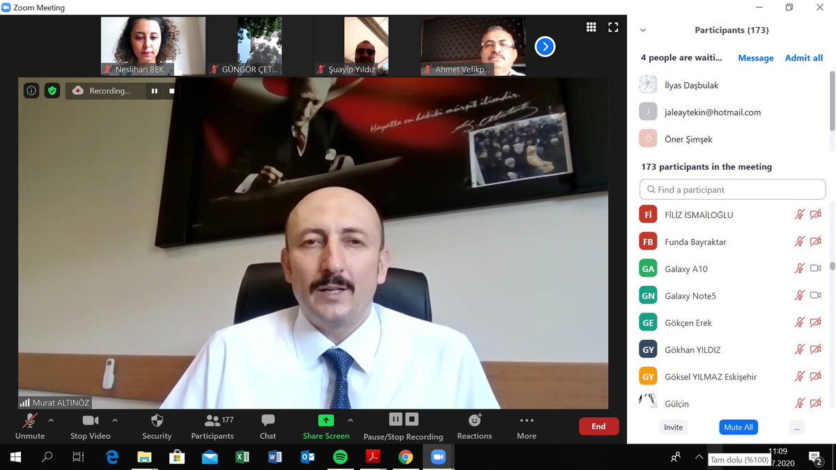Select waiting participant jaleaytekin@hotmail.com
Screen dimensions: 836x470
click(x=731, y=112)
